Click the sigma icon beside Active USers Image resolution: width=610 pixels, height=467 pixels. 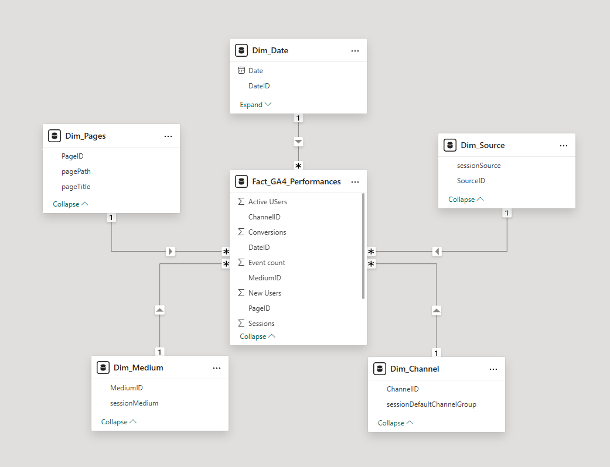click(241, 201)
